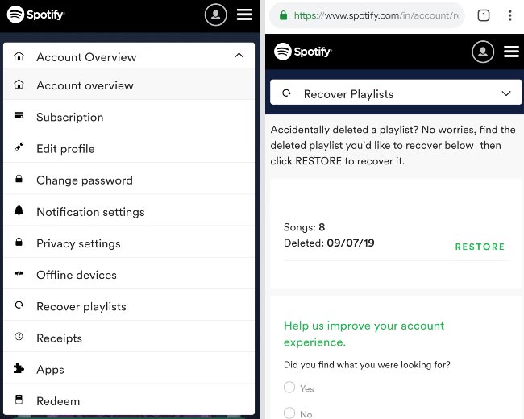Expand the Recover Playlists dropdown chevron
Screen dimensions: 524x419
(x=506, y=93)
